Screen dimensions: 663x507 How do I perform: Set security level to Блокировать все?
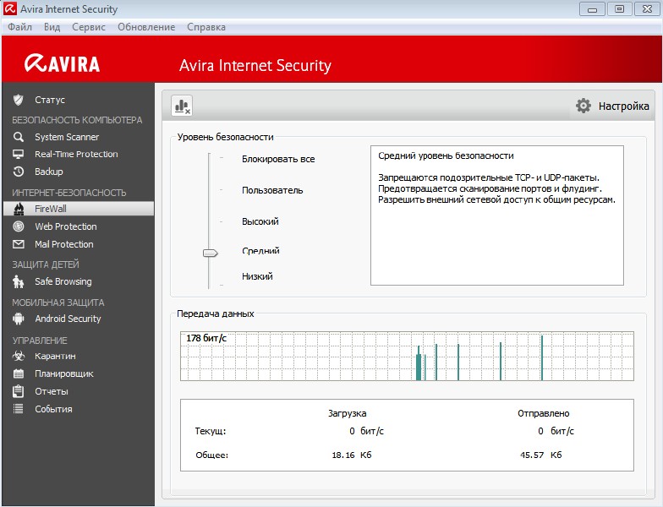point(278,159)
